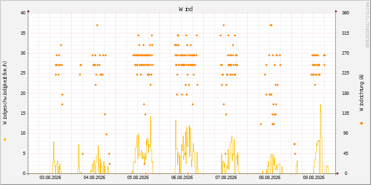Click left axis value 35
Image resolution: width=371 pixels, height=185 pixels.
[23, 33]
